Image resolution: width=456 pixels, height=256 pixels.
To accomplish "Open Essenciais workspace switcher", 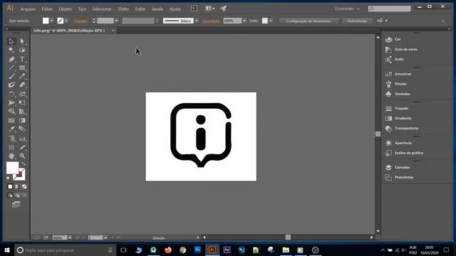I will pyautogui.click(x=347, y=9).
